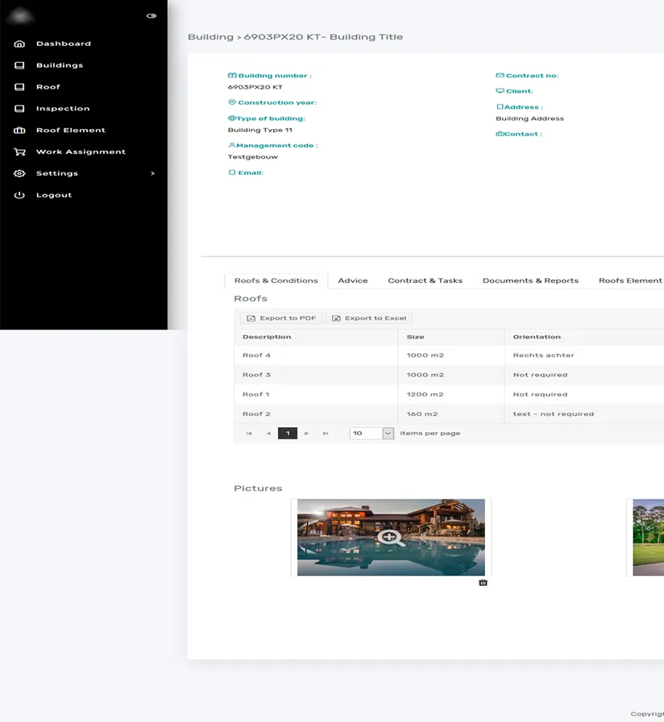Image resolution: width=664 pixels, height=722 pixels.
Task: Click the Dashboard home icon in sidebar
Action: 19,44
